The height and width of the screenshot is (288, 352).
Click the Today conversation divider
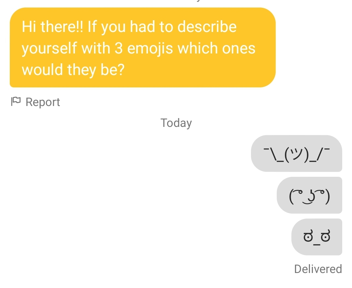click(176, 123)
